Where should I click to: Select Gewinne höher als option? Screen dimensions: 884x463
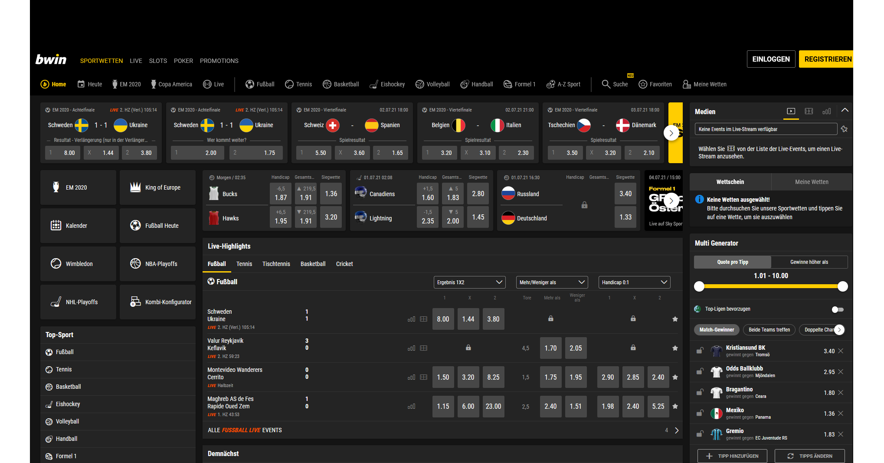[x=809, y=262]
